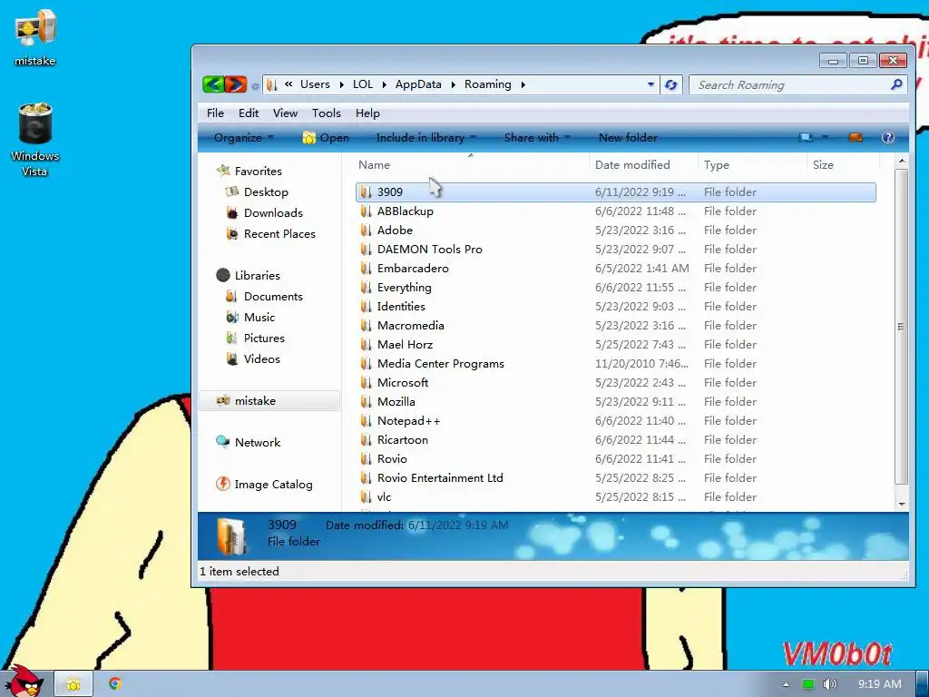Click the Angry Bird Start button
The height and width of the screenshot is (697, 929).
24,681
